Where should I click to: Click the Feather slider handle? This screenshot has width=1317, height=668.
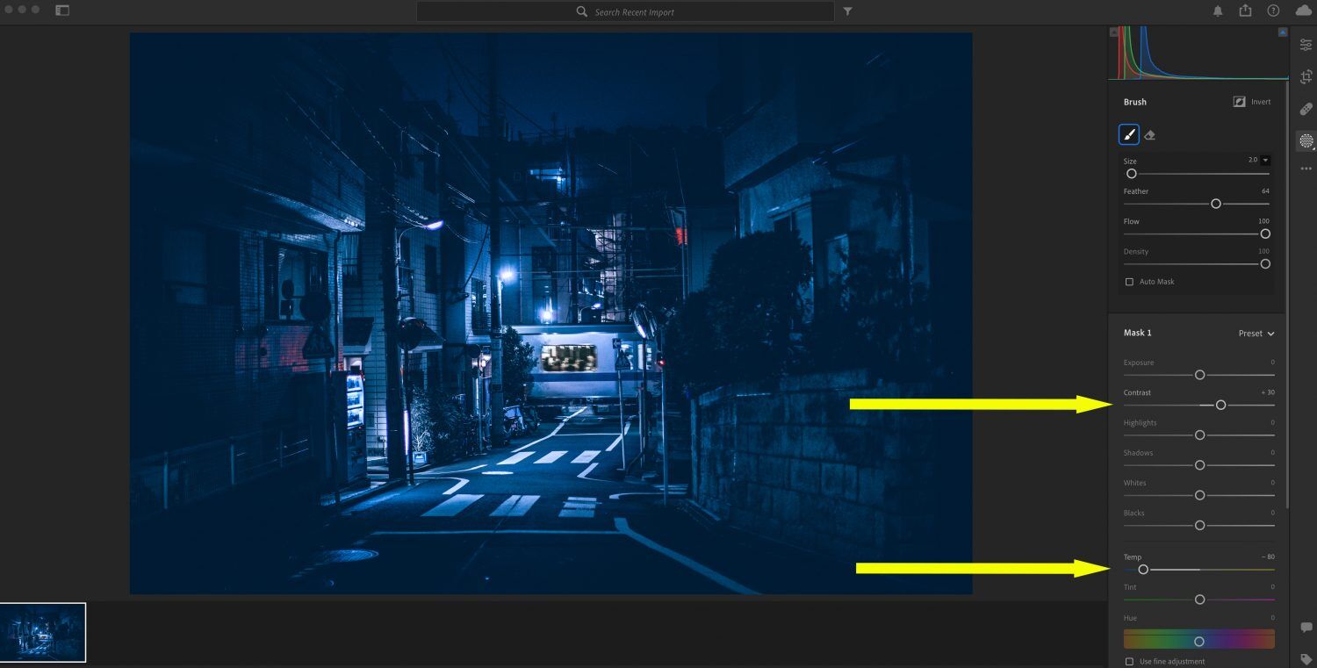pyautogui.click(x=1216, y=204)
